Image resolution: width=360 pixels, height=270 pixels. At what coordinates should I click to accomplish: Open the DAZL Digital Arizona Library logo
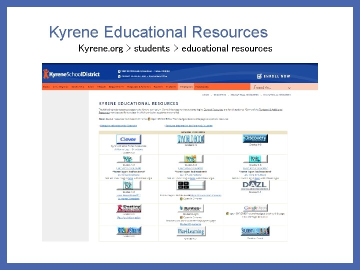[255, 185]
